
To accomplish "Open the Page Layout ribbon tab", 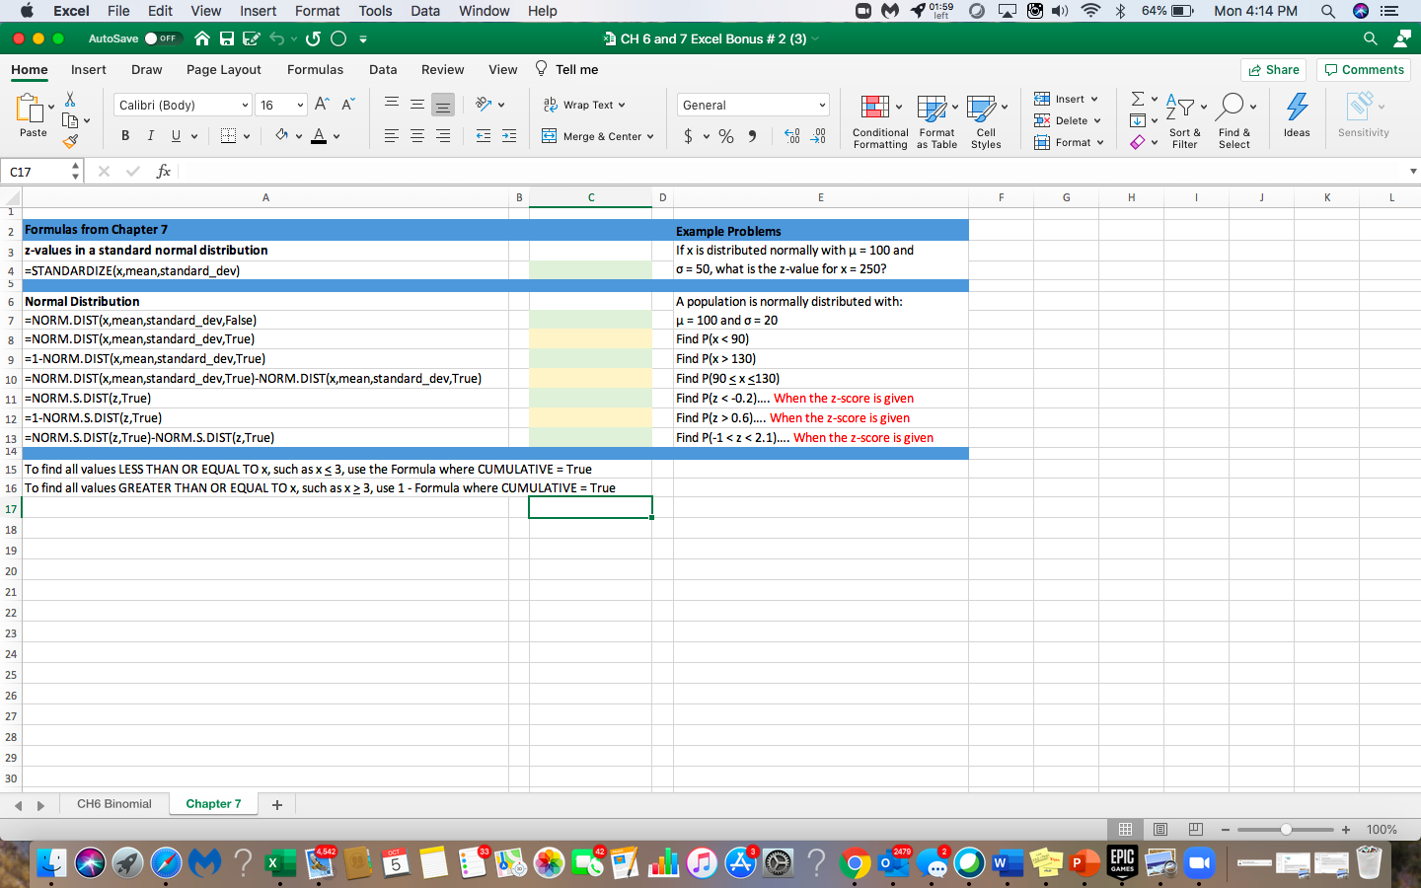I will [224, 70].
